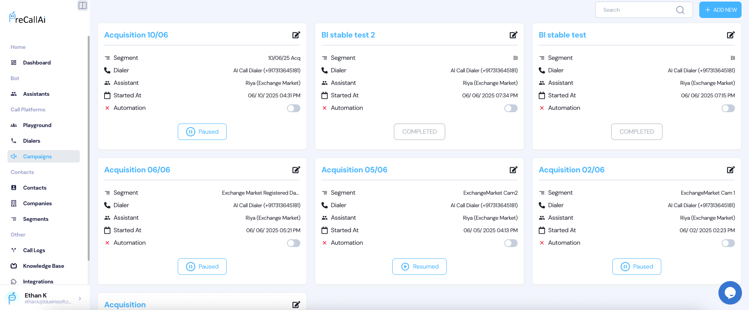
Task: Click Resumed button on Acquisition 05/06
Action: [419, 267]
